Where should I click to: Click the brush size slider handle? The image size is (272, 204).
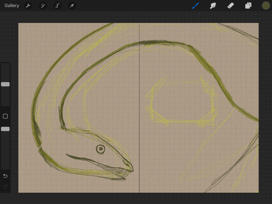5,84
